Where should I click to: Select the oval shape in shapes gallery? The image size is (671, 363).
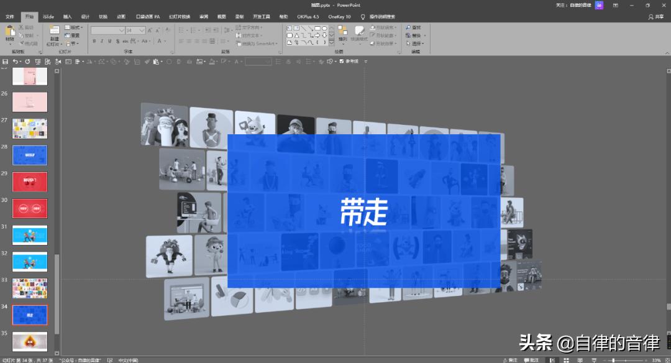pyautogui.click(x=324, y=28)
